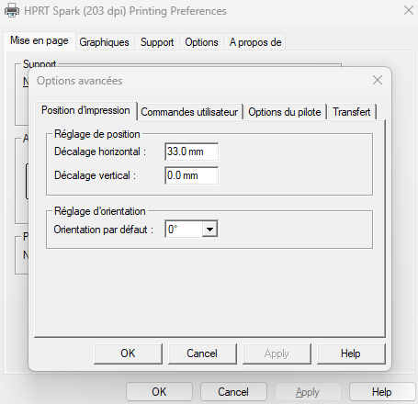Select the Position d'impression tab
Viewport: 418px width, 404px height.
(x=85, y=110)
